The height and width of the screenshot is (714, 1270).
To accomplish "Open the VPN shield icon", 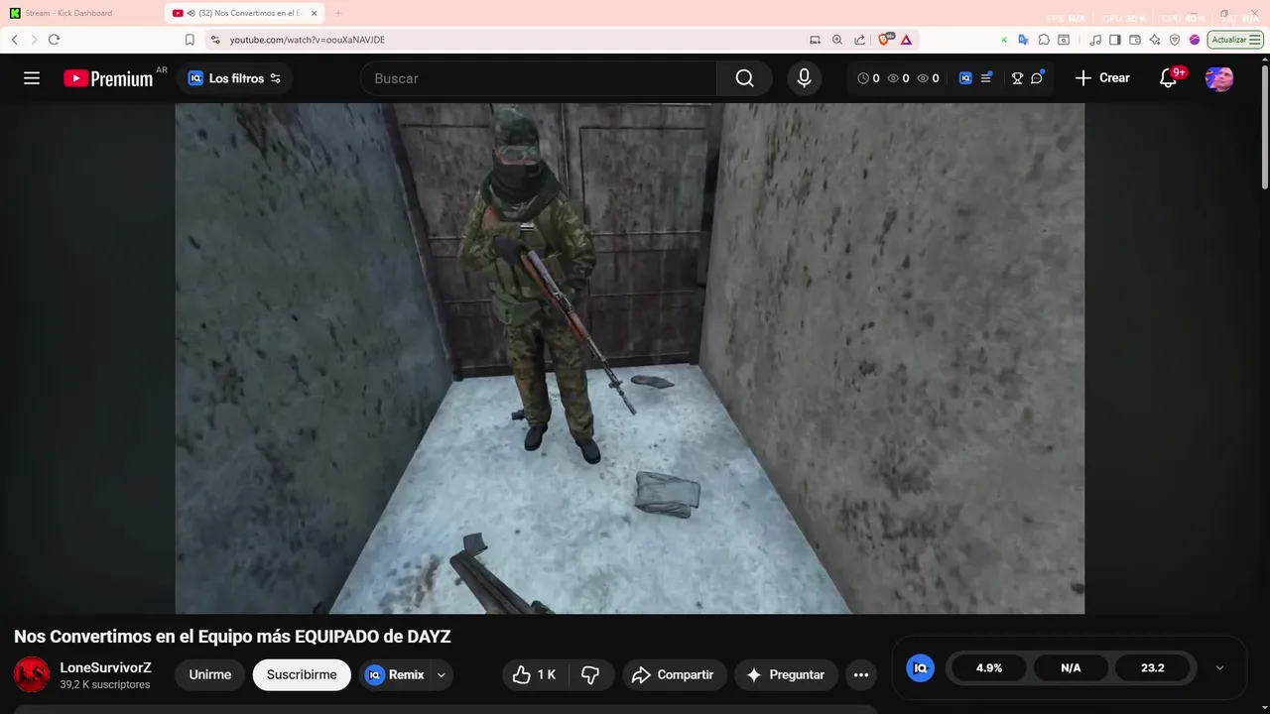I will [1175, 40].
